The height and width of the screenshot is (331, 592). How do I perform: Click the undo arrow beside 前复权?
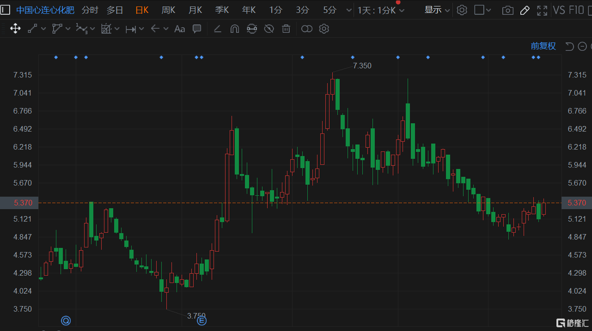coord(569,46)
